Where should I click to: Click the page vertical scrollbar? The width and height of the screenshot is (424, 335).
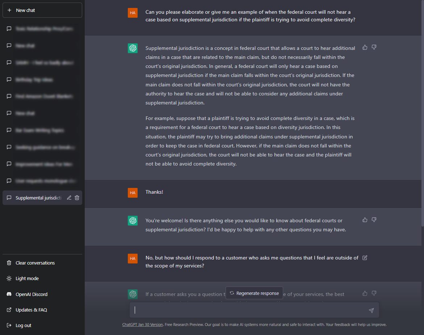point(423,113)
